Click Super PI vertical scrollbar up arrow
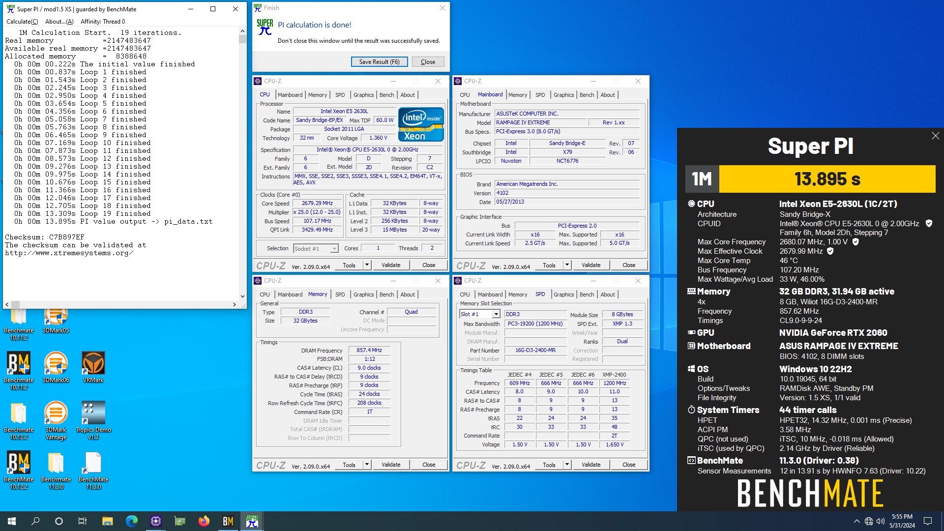The height and width of the screenshot is (531, 944). [x=242, y=31]
